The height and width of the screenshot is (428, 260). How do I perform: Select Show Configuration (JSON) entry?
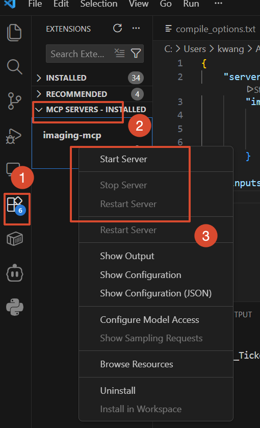coord(156,293)
